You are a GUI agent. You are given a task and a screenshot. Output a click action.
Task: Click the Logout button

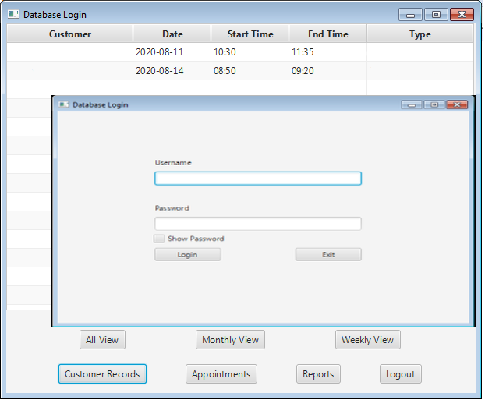(x=401, y=374)
